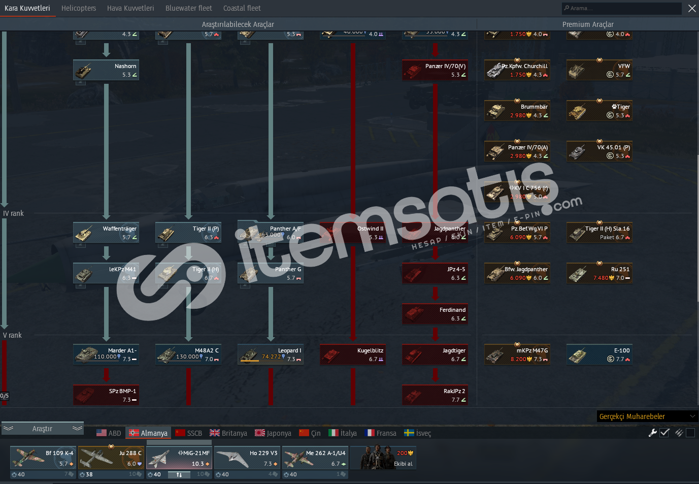Select the Bf 109 K-4 crew slot
699x484 pixels.
pos(43,458)
